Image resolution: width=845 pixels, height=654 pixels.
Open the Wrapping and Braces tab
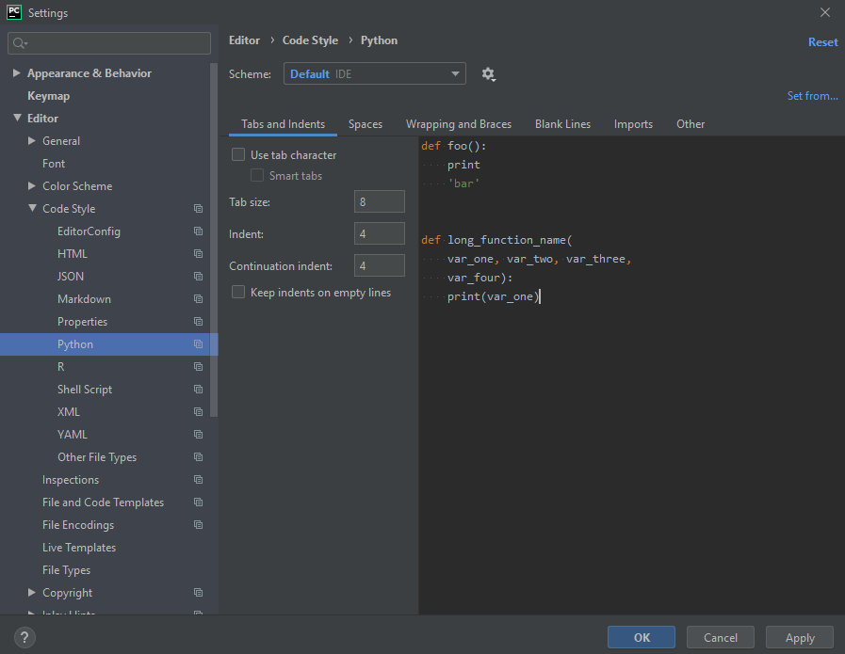(459, 124)
